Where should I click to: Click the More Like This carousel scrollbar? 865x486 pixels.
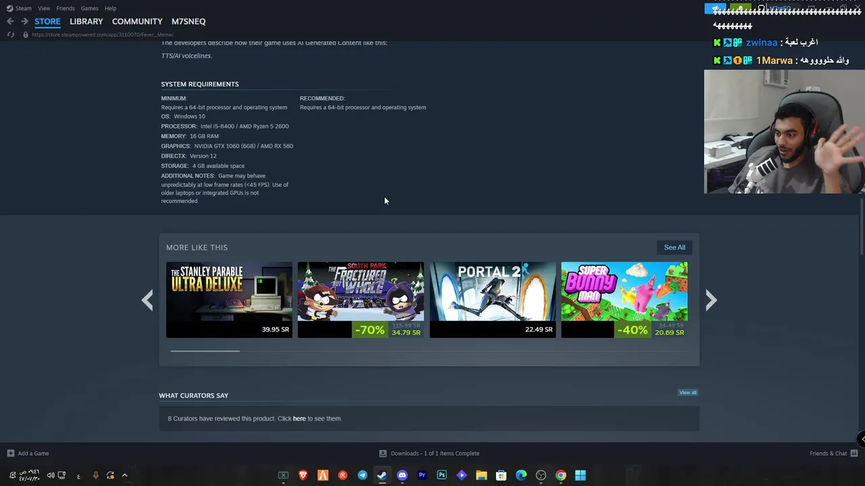(x=205, y=351)
